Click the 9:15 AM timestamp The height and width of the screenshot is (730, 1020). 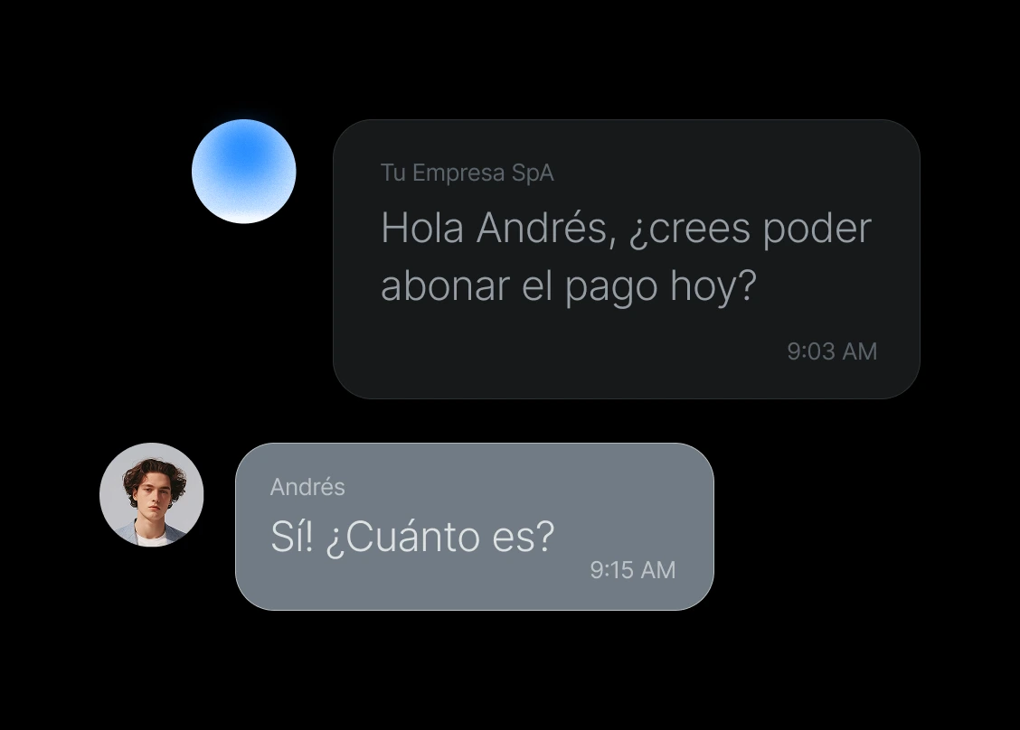click(x=632, y=570)
